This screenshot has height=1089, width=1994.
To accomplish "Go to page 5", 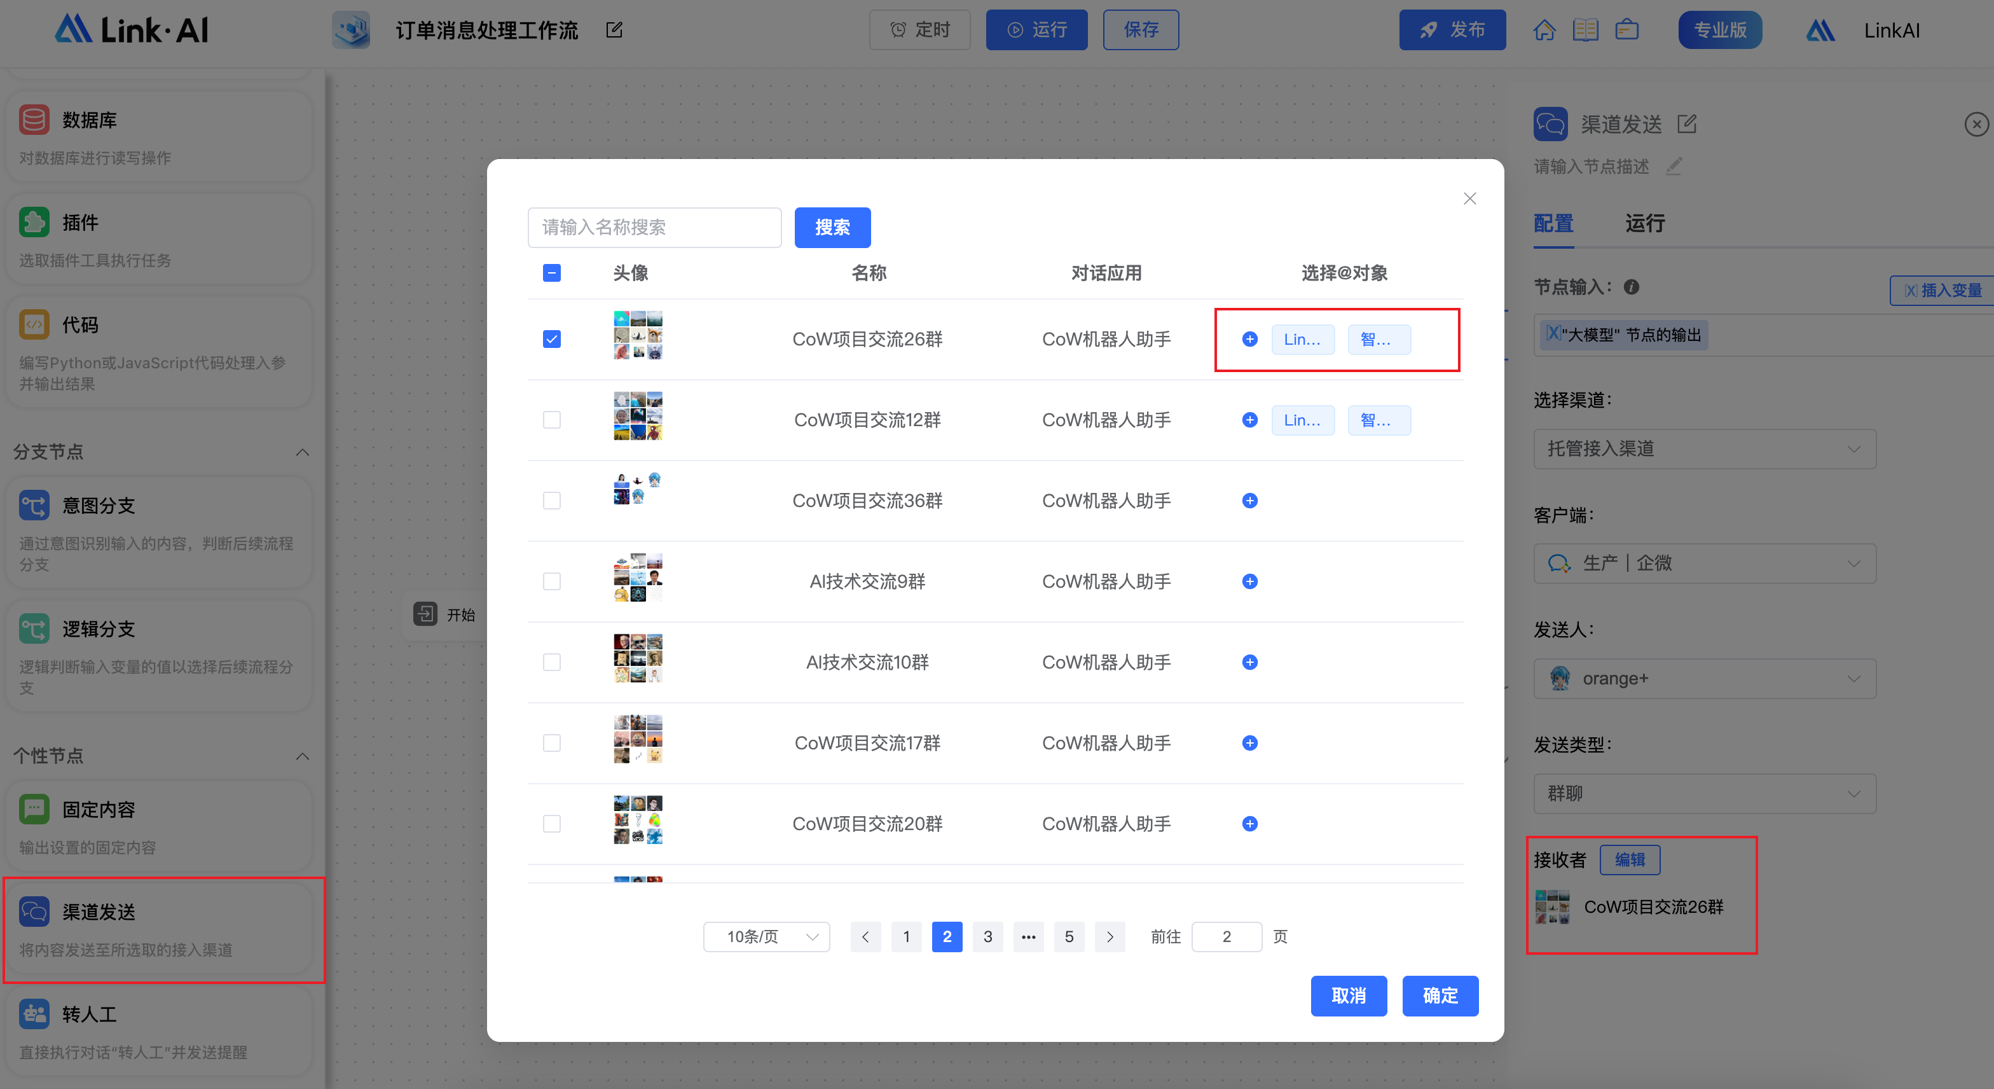I will [x=1069, y=936].
